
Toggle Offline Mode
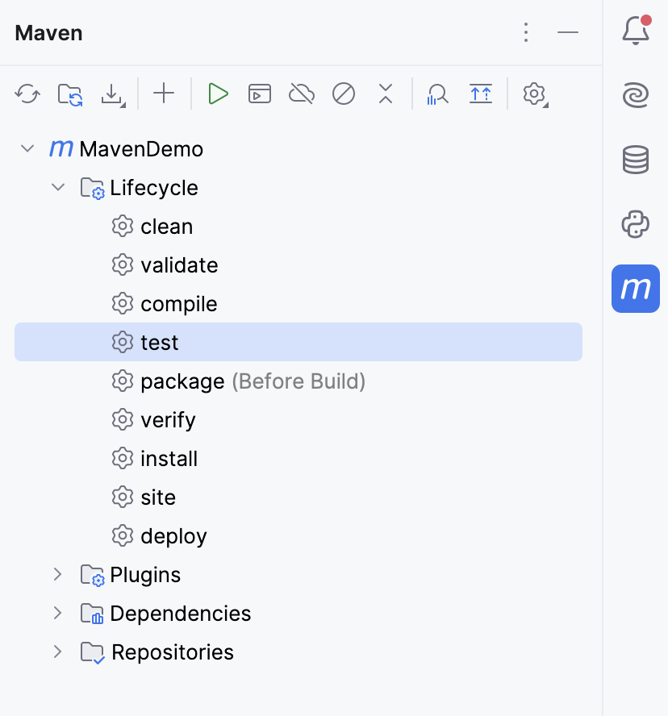point(301,94)
